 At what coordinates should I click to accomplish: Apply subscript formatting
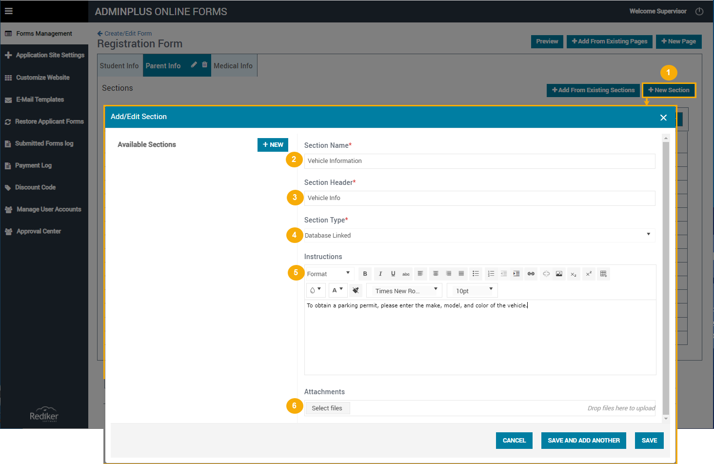574,274
